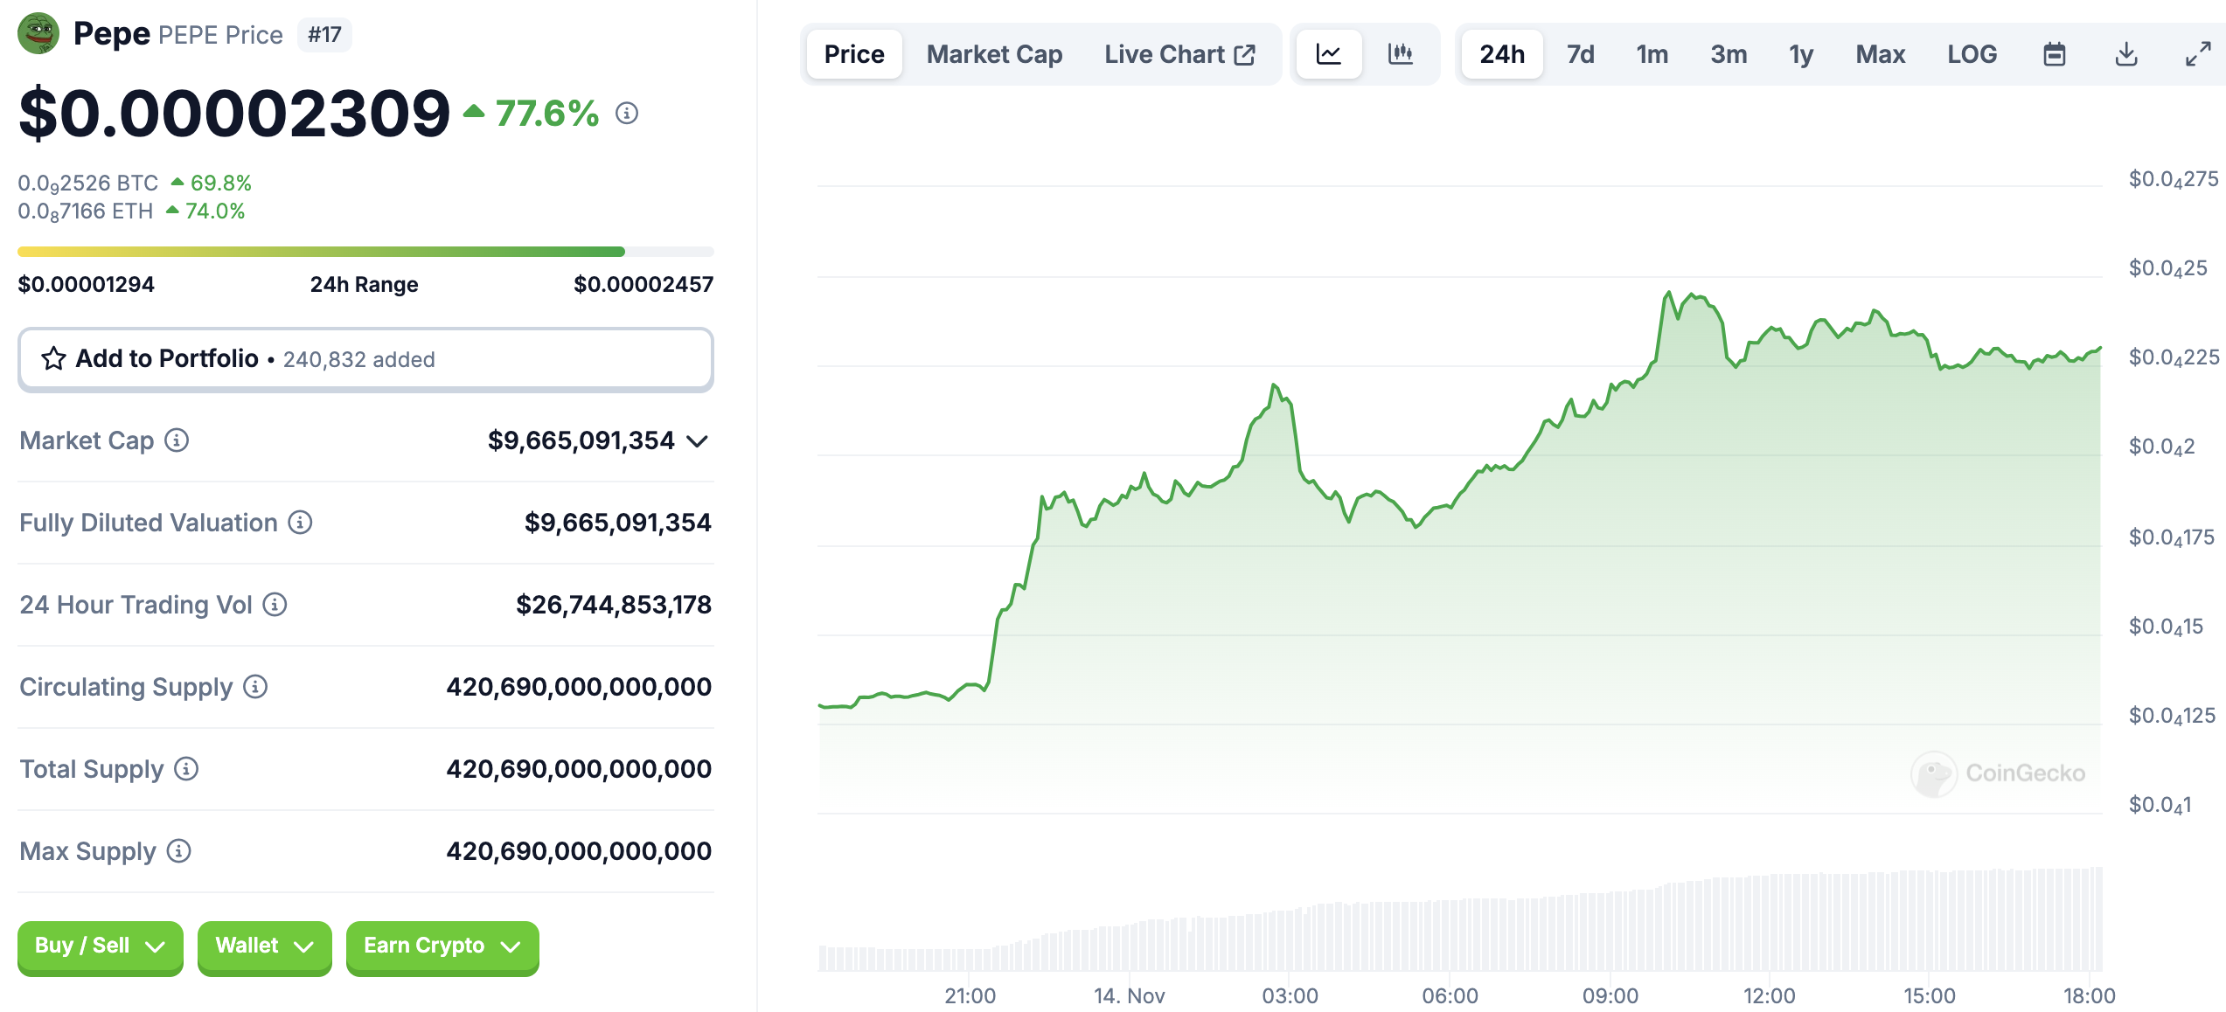The image size is (2226, 1012).
Task: Expand chart to fullscreen
Action: pos(2197,54)
